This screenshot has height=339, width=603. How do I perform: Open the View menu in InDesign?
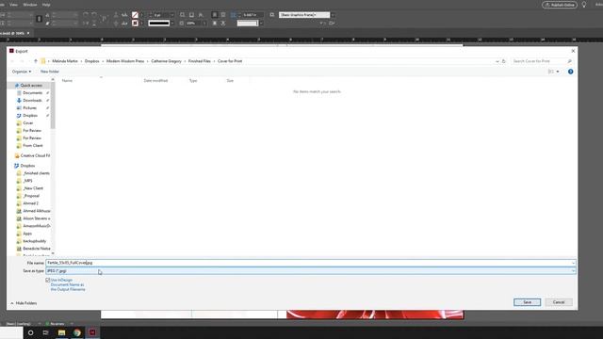pos(13,5)
